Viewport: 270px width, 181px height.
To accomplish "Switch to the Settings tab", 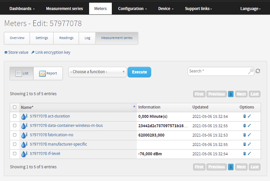I will tap(42, 38).
